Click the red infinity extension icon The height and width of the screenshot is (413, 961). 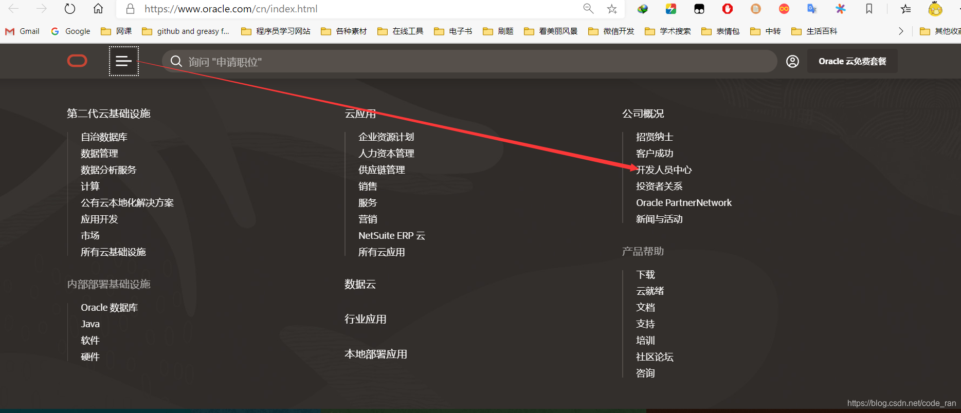pos(784,9)
